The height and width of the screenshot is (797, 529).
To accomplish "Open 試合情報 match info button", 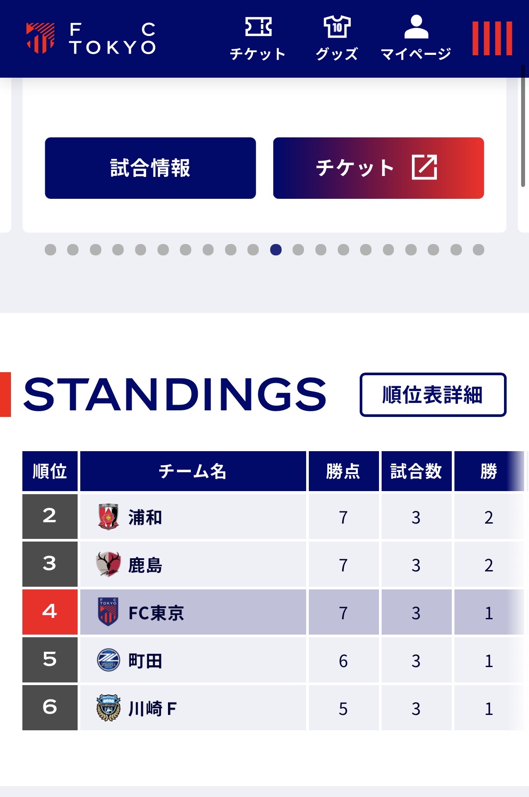I will [x=150, y=168].
